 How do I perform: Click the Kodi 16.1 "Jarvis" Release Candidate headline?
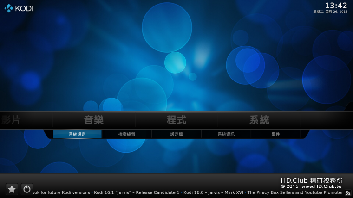[137, 192]
